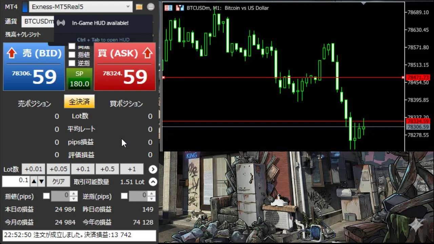
Task: Click the 今月の損益 label
Action: tap(19, 222)
